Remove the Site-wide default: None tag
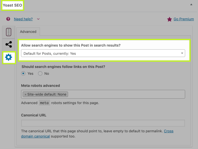The image size is (198, 149). point(25,94)
